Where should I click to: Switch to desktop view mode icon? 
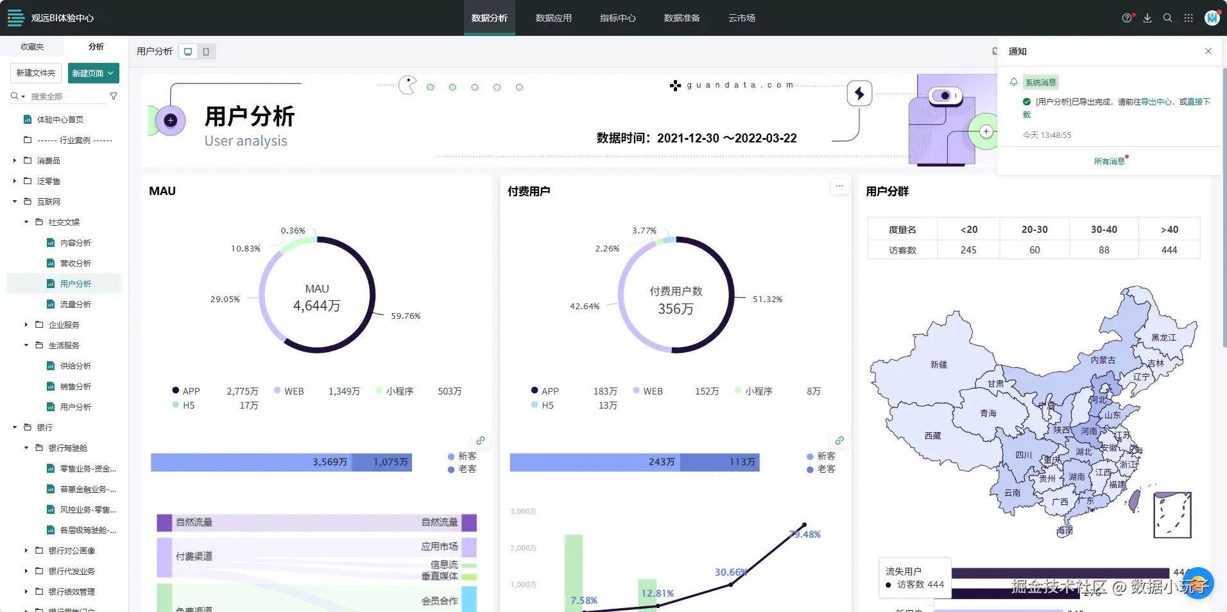click(188, 51)
